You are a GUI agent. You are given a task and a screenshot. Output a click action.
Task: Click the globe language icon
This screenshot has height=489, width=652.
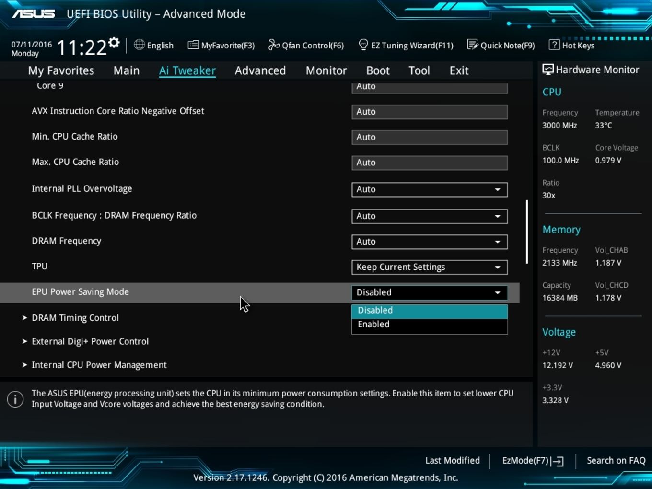click(139, 45)
